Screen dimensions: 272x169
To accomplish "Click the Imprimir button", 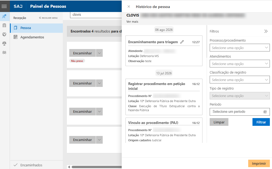I will (x=259, y=163).
